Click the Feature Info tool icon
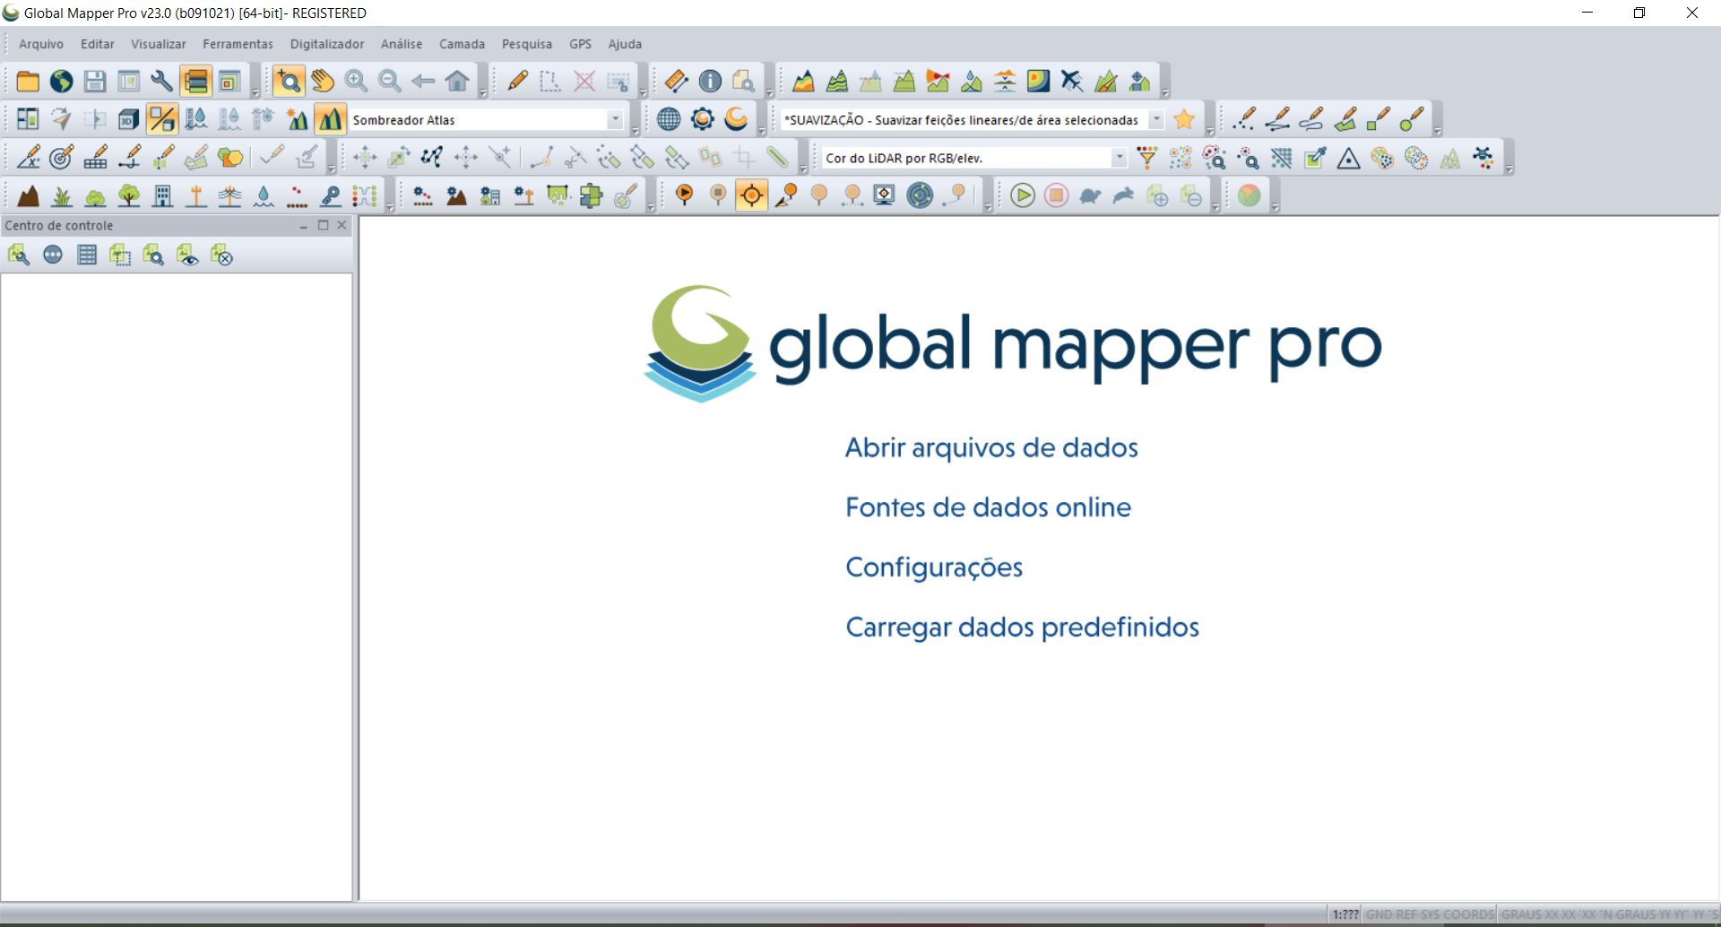The image size is (1721, 927). point(710,82)
